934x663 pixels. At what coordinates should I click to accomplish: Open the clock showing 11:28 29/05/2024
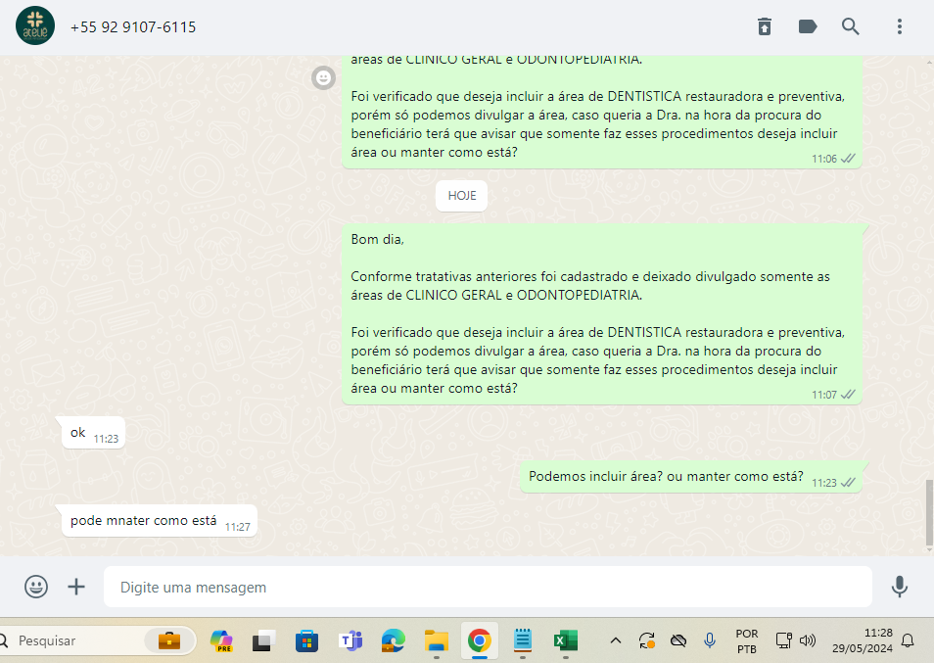click(x=863, y=640)
